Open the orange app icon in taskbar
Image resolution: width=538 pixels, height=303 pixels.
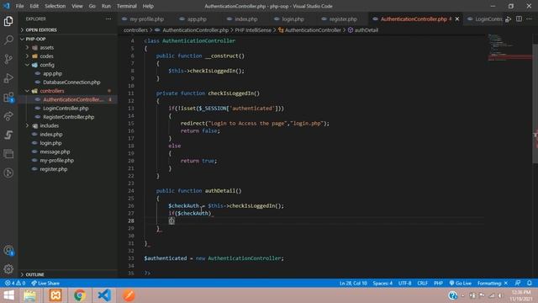tap(129, 295)
